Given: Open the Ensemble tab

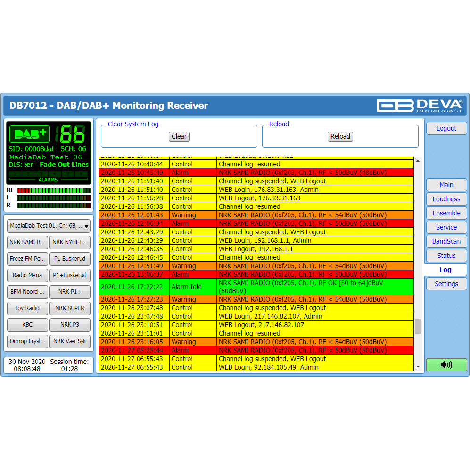Looking at the screenshot, I should tap(446, 213).
